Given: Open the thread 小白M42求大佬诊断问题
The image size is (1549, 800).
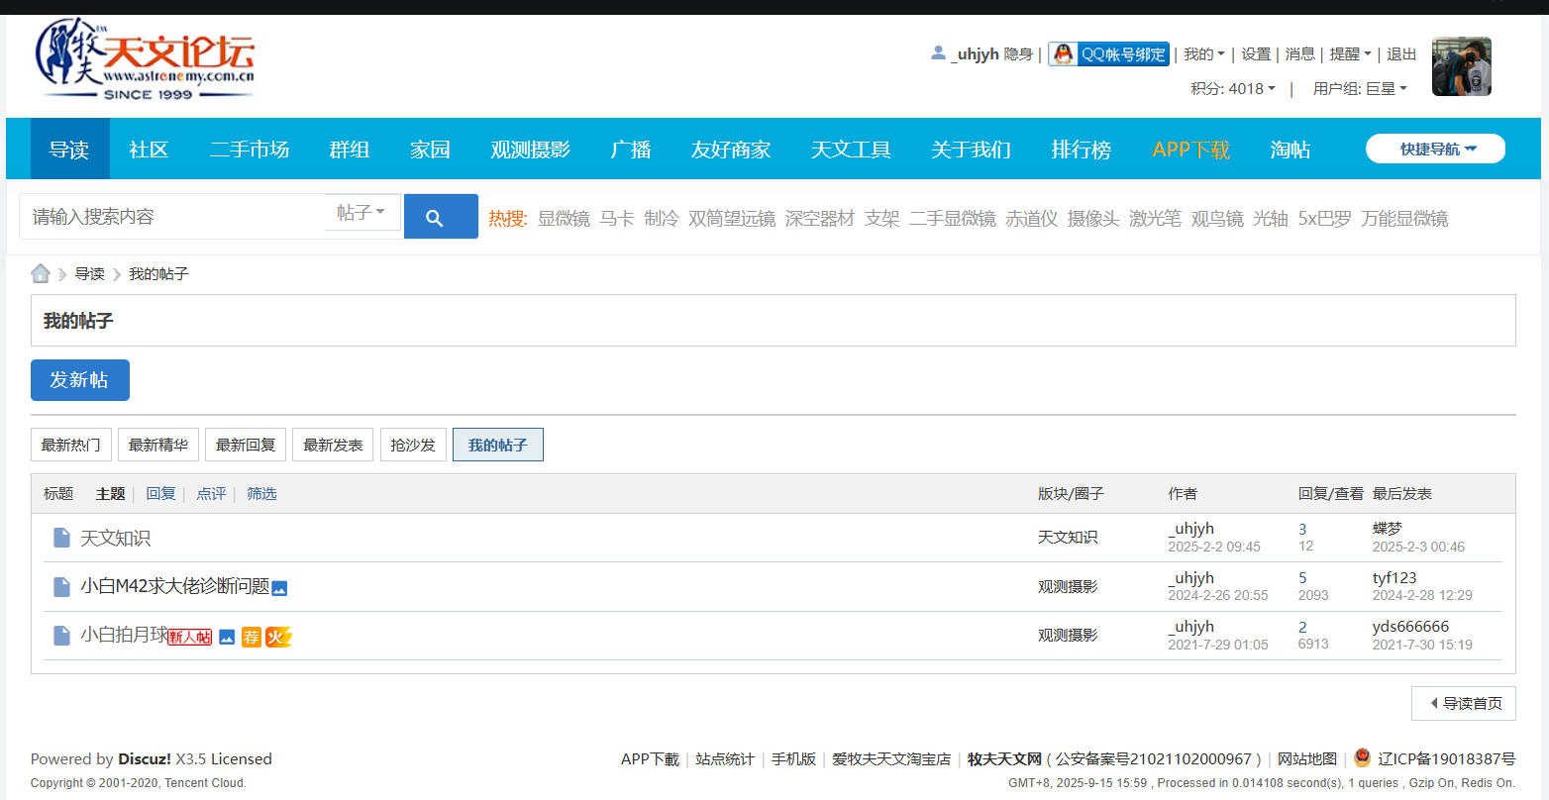Looking at the screenshot, I should 175,586.
